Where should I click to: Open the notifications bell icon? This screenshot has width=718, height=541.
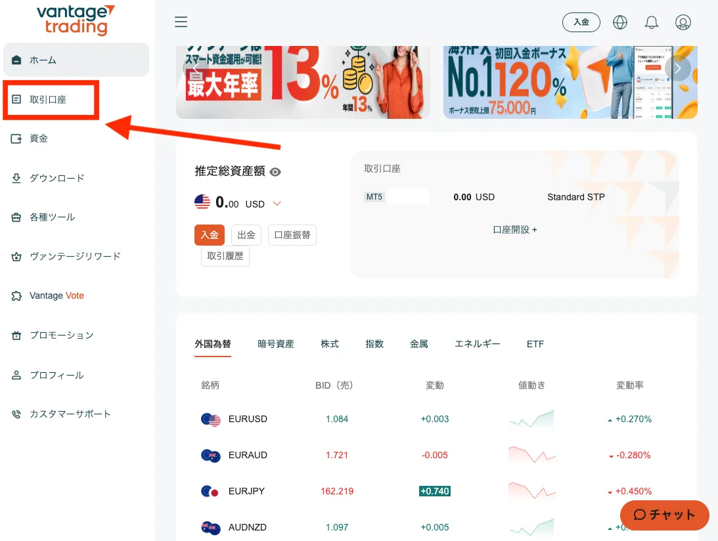(652, 22)
